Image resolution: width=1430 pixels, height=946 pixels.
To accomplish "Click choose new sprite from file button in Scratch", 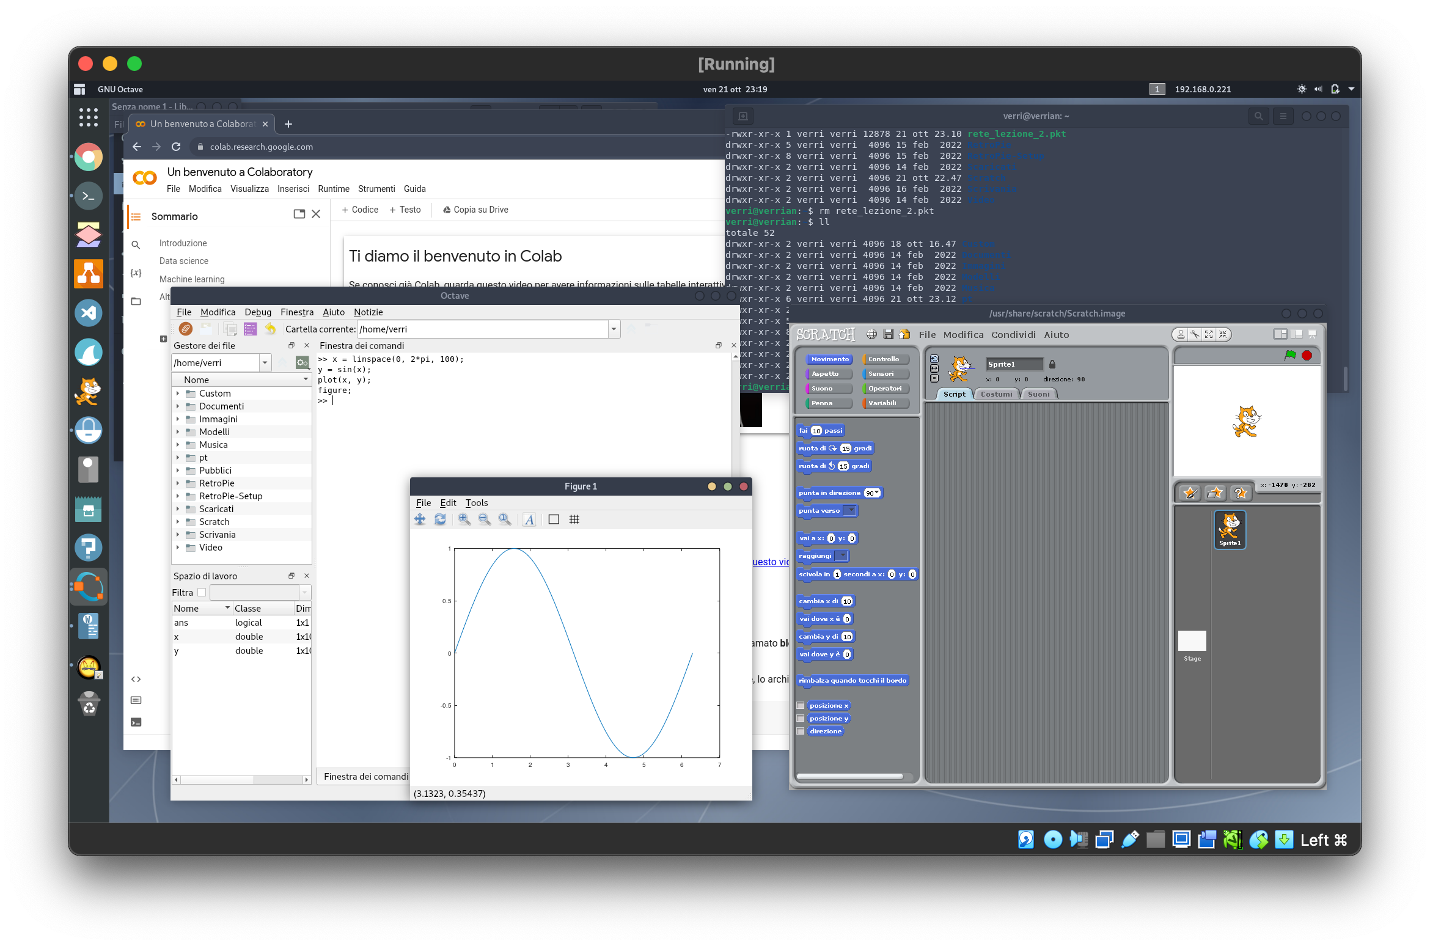I will [x=1215, y=493].
